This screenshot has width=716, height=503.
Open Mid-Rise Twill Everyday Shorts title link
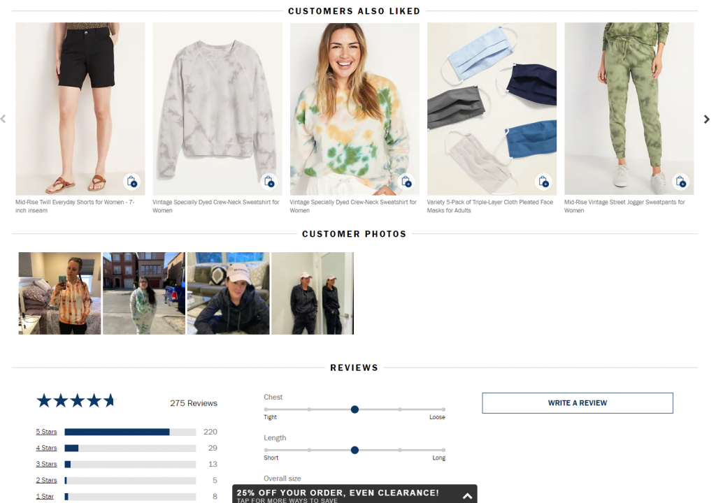coord(76,206)
